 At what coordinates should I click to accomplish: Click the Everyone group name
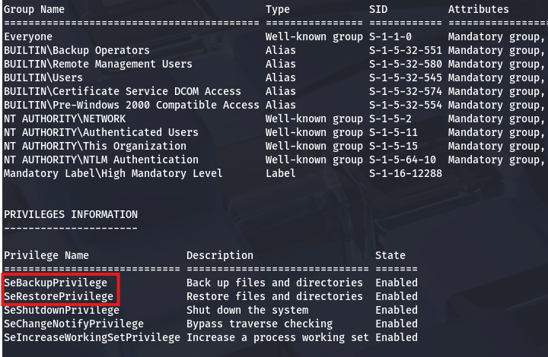click(x=28, y=36)
